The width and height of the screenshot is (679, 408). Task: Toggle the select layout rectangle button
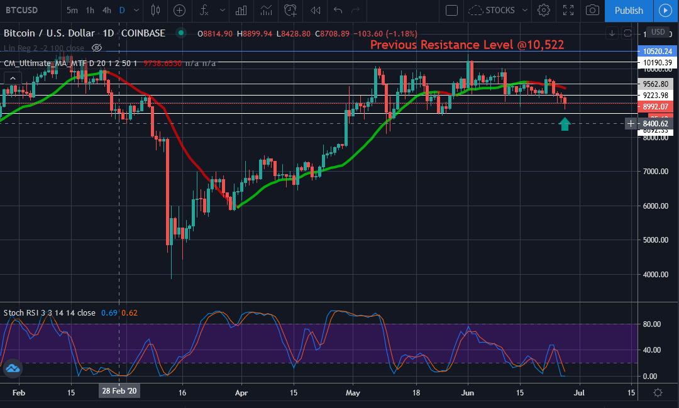tap(451, 10)
